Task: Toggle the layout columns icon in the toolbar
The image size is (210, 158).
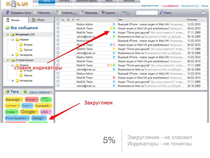Action: (x=203, y=13)
